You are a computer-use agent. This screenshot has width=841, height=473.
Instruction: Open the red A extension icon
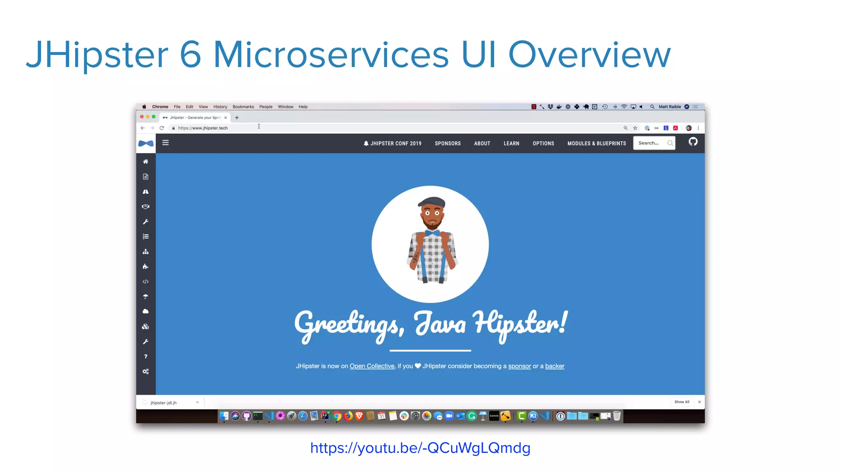click(676, 128)
